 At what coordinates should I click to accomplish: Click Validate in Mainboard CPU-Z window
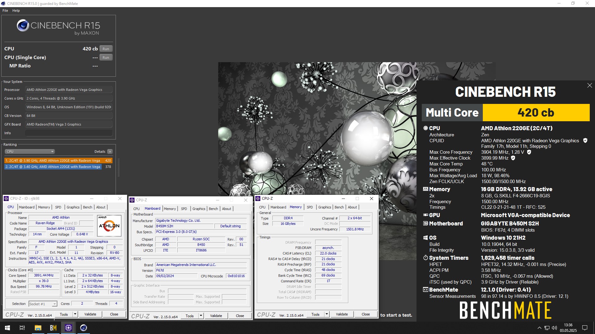216,316
